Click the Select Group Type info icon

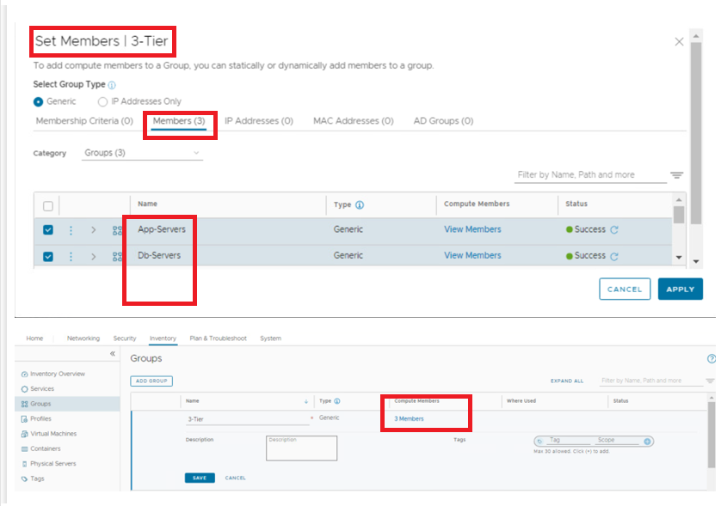pyautogui.click(x=112, y=85)
